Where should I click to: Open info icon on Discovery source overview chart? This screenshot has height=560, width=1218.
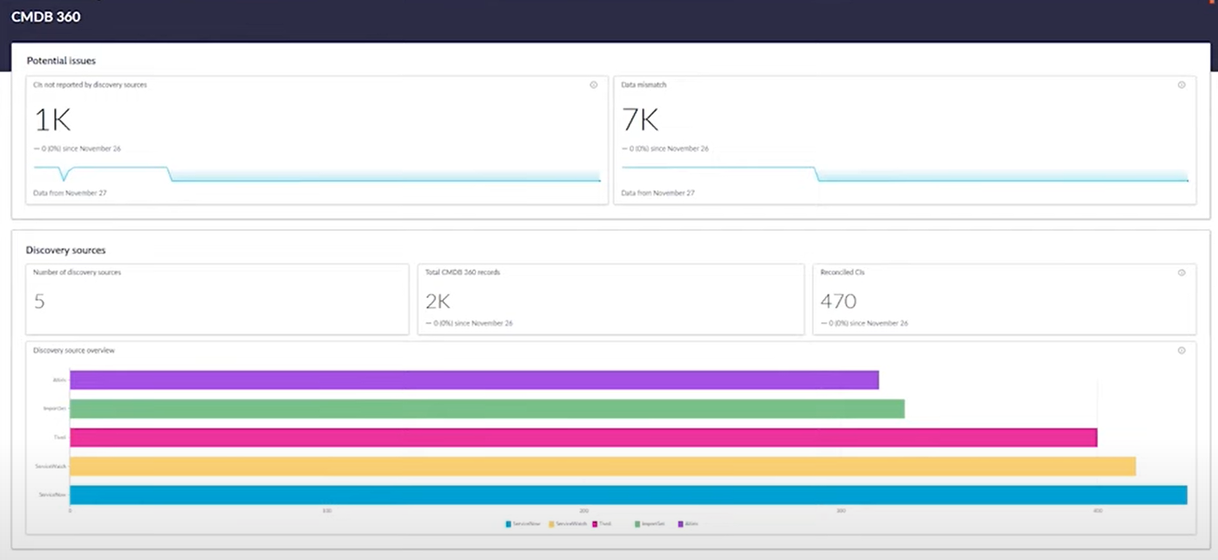pos(1181,351)
